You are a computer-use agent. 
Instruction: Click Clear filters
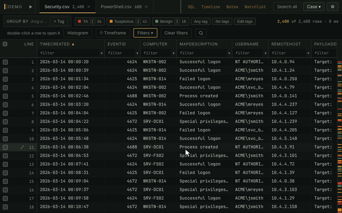[176, 33]
